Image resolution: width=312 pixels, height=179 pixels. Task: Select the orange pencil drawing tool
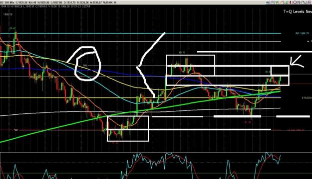[281, 2]
